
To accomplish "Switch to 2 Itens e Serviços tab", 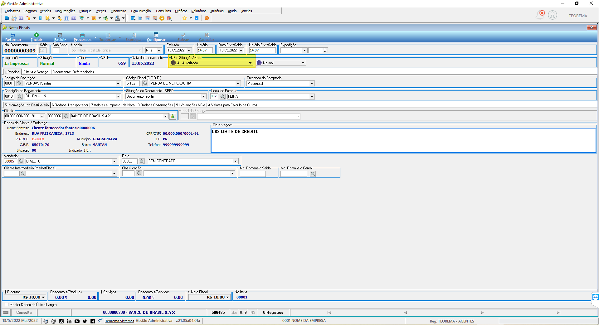I will coord(36,72).
